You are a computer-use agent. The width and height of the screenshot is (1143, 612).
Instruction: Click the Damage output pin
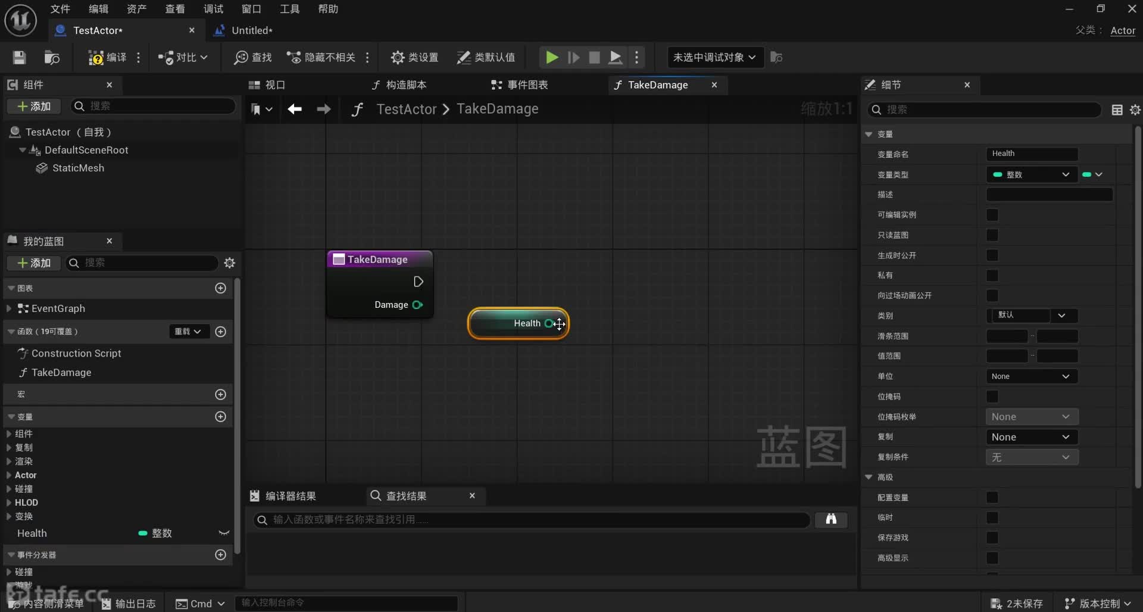417,305
